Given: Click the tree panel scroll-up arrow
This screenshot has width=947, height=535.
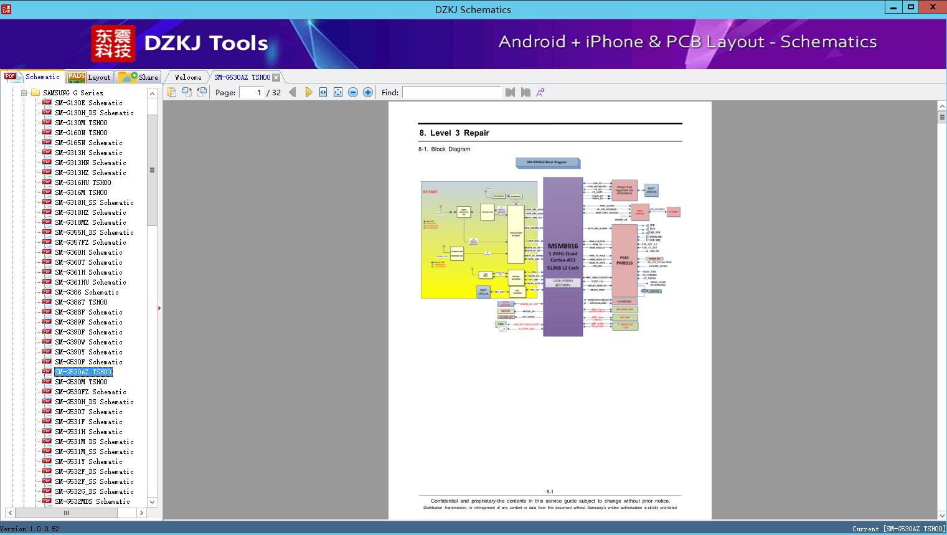Looking at the screenshot, I should pos(152,93).
